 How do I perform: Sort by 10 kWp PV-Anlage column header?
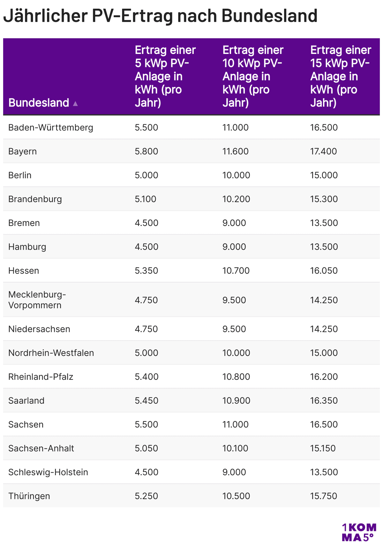253,77
